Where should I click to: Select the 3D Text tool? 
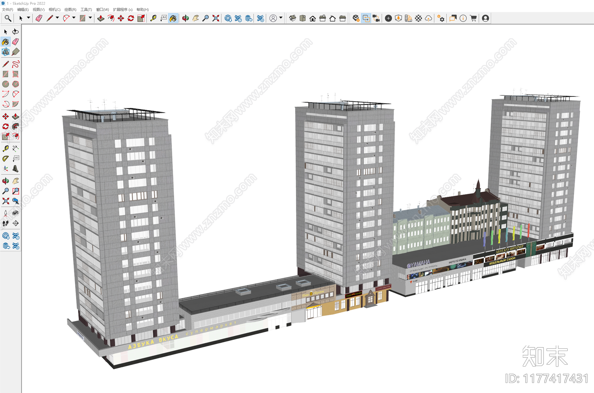16,169
